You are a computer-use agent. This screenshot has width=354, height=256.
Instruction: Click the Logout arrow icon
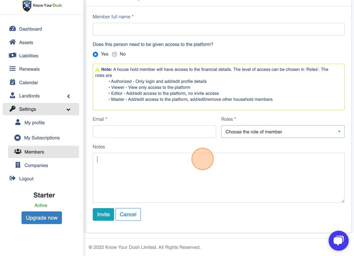click(x=13, y=178)
